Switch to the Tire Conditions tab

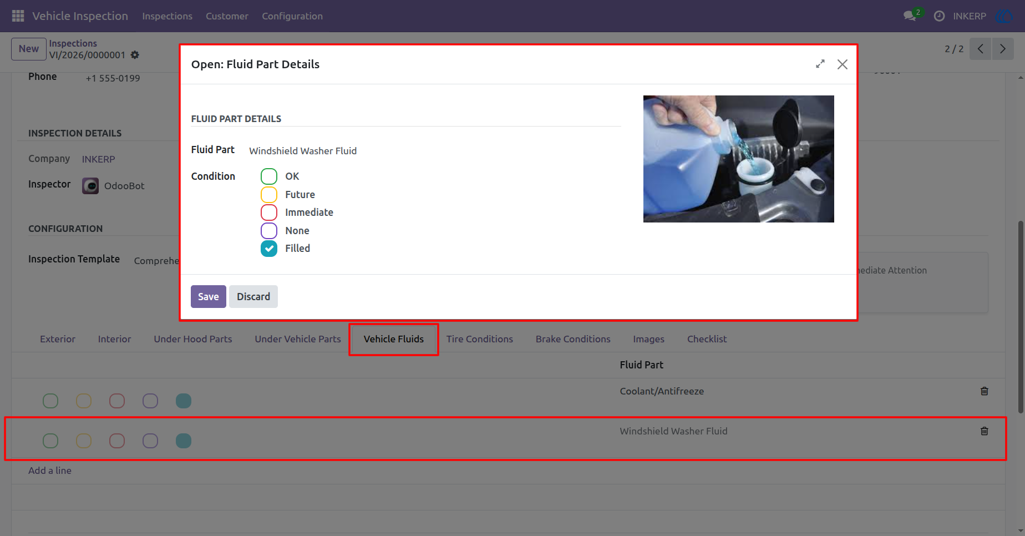point(480,339)
